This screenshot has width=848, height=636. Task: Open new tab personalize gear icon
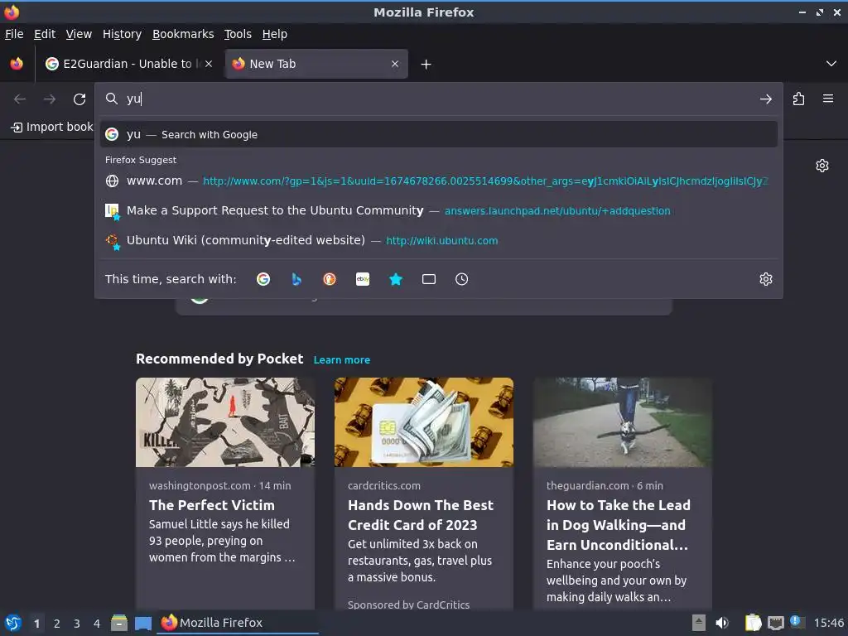point(822,166)
